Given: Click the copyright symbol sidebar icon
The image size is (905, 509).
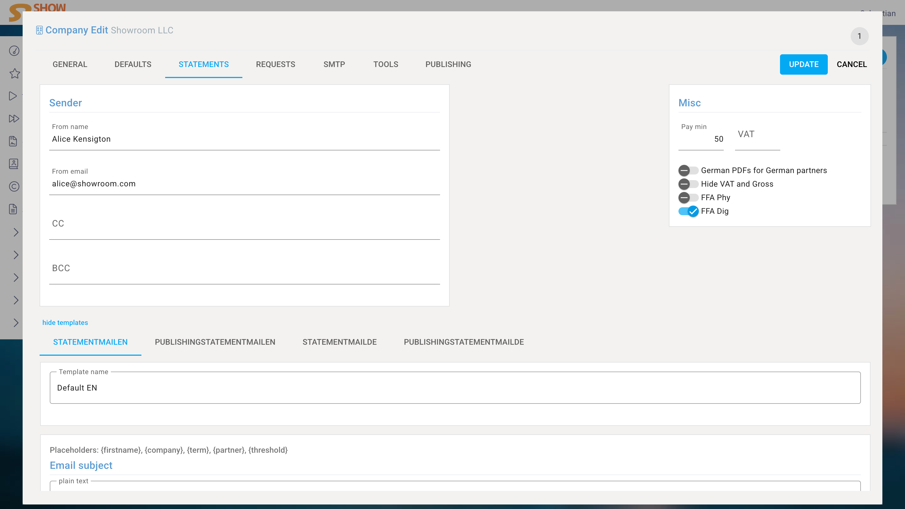Looking at the screenshot, I should (14, 187).
